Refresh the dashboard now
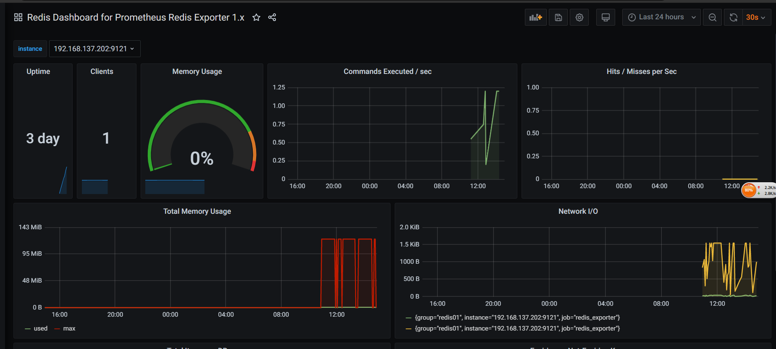The height and width of the screenshot is (349, 776). [733, 17]
